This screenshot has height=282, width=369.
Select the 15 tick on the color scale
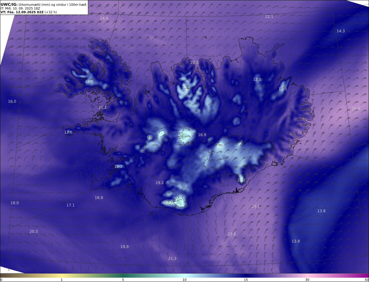[246, 280]
